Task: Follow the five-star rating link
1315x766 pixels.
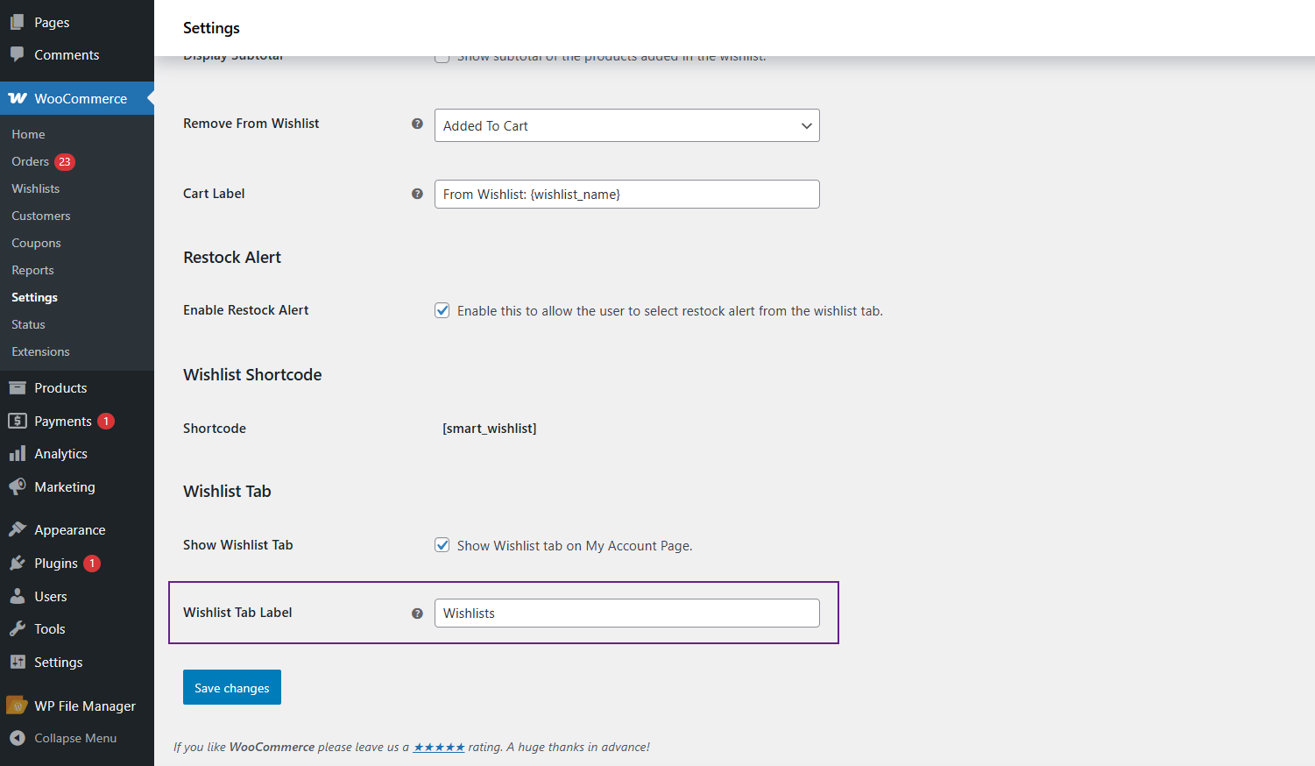Action: [x=439, y=747]
